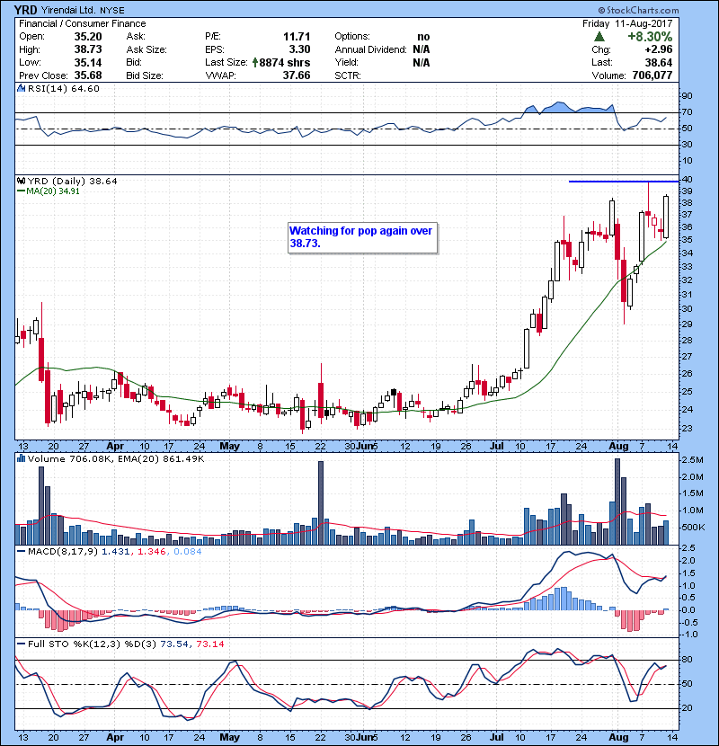Image resolution: width=719 pixels, height=746 pixels.
Task: Click the High value 38.73
Action: (x=88, y=49)
